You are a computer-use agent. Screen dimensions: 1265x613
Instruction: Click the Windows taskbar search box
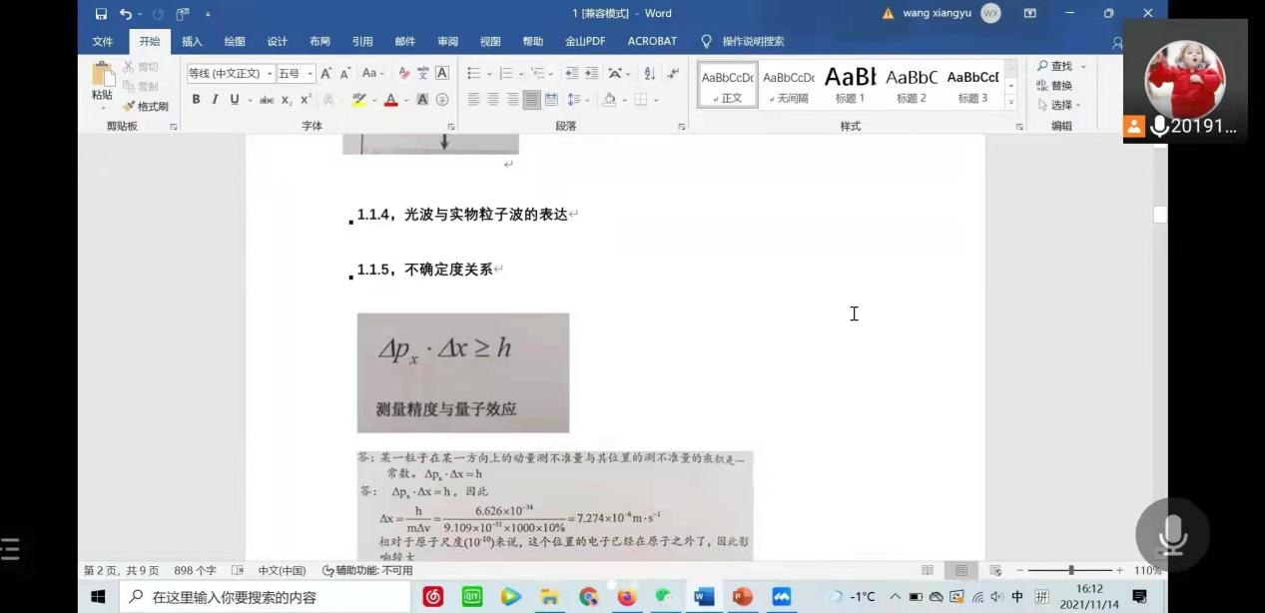click(x=265, y=597)
